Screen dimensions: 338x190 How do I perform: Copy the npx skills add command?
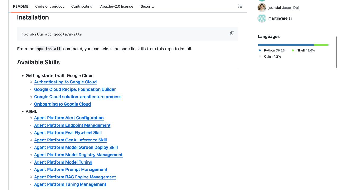pos(232,33)
